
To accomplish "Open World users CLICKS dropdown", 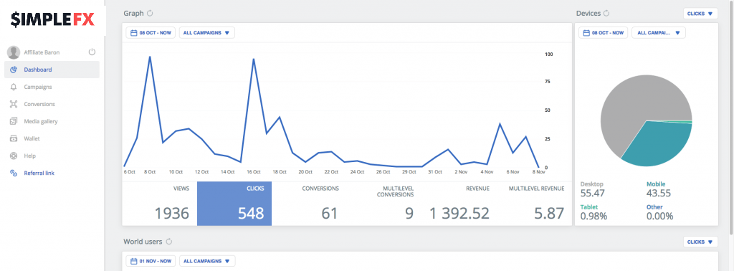I will coord(700,242).
